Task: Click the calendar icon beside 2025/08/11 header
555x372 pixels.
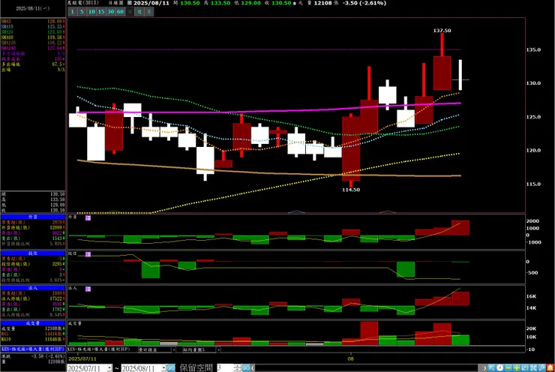Action: click(x=130, y=3)
